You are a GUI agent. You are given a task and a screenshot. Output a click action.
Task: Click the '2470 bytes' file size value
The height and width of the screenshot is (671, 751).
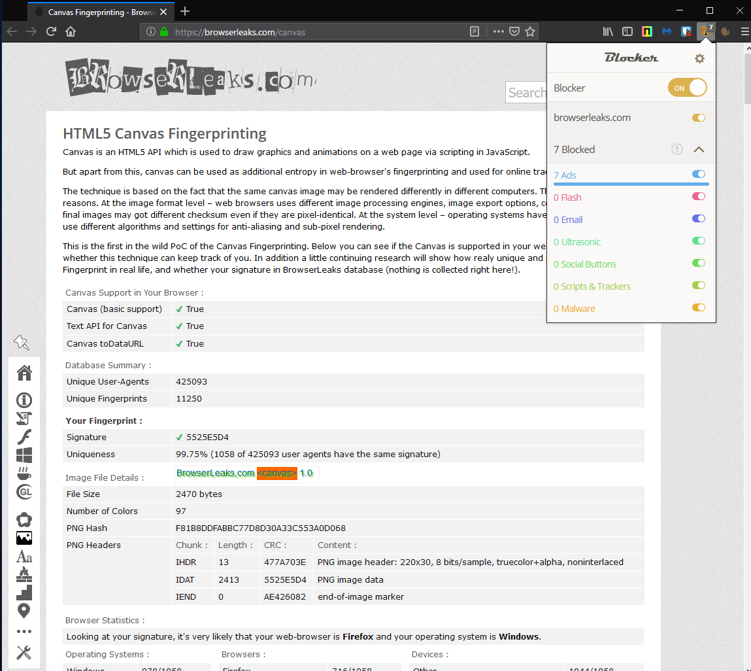[x=199, y=494]
